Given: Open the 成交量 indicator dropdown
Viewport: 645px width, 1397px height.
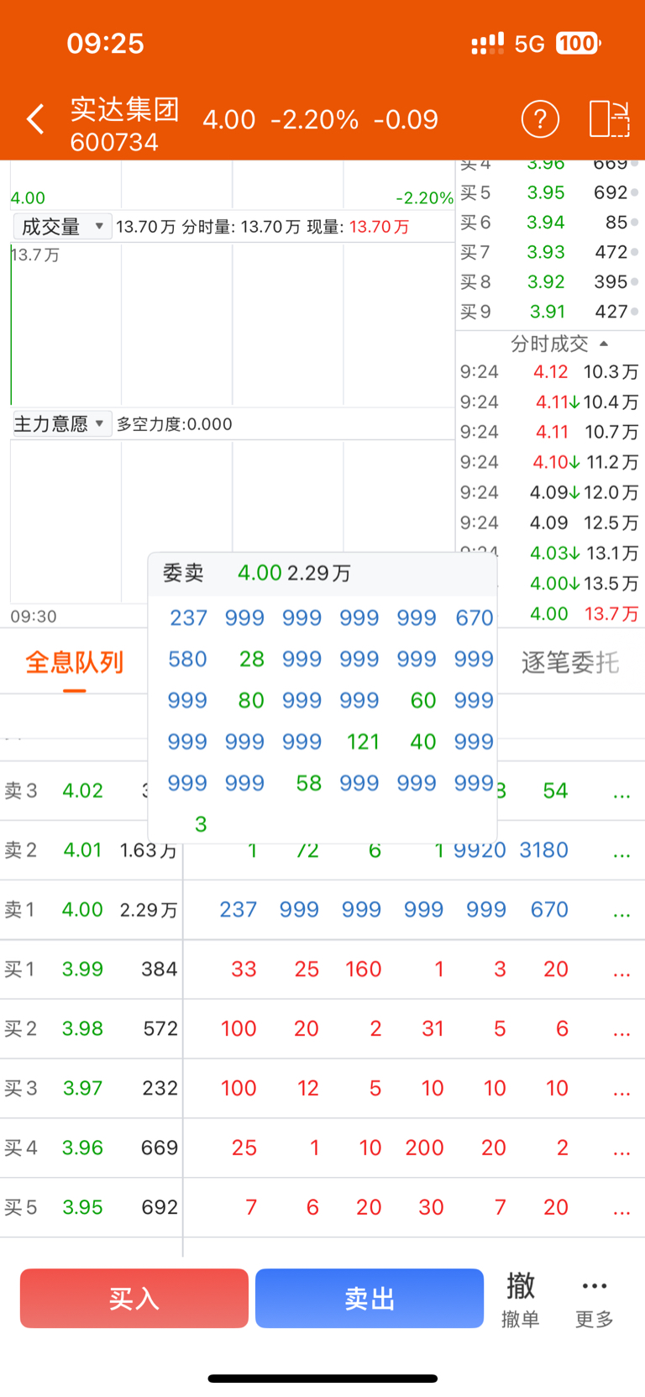Looking at the screenshot, I should point(62,226).
